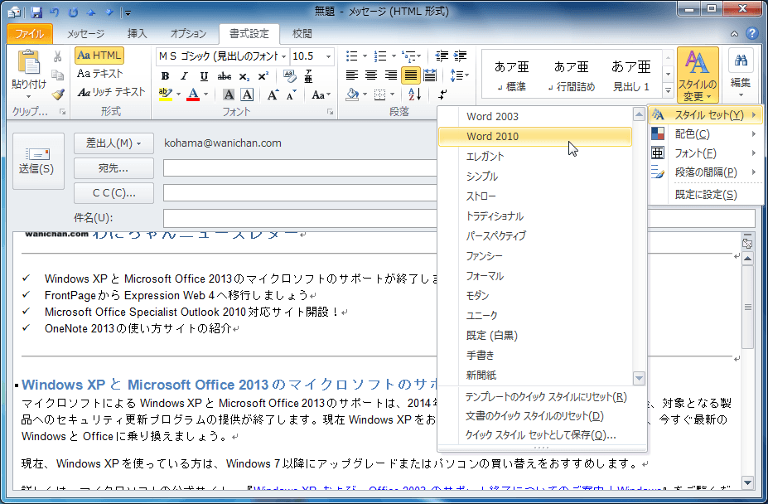Click the C C(C)... button
This screenshot has height=504, width=768.
coord(114,193)
